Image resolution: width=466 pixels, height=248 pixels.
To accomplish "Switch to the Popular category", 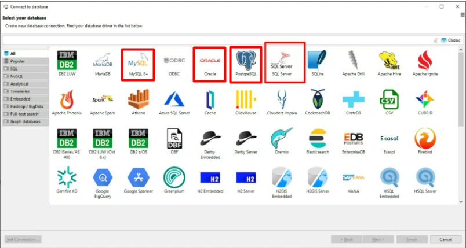I will [26, 61].
